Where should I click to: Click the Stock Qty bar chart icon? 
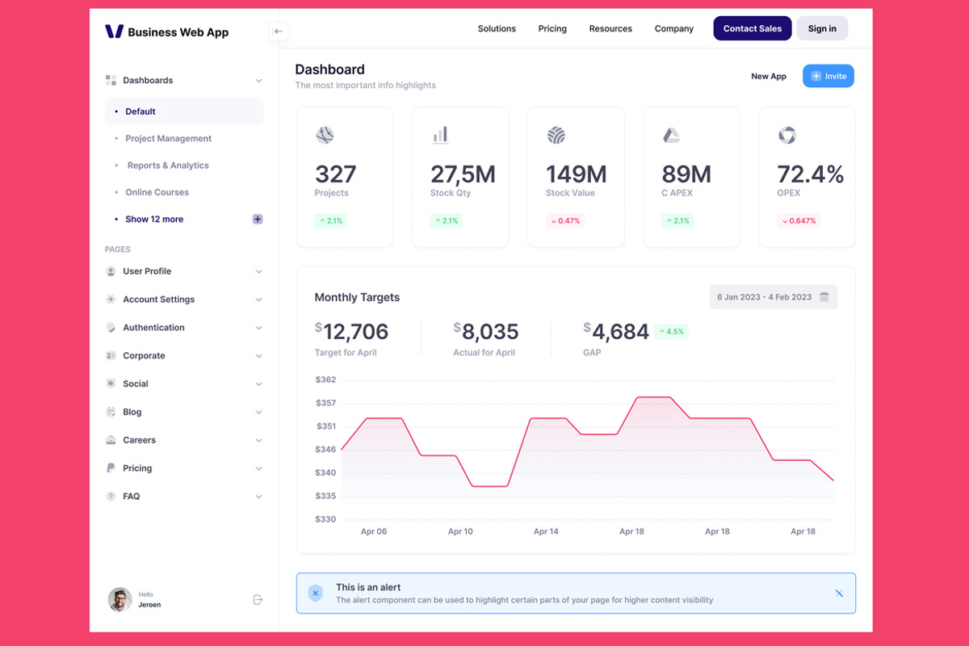pos(440,135)
